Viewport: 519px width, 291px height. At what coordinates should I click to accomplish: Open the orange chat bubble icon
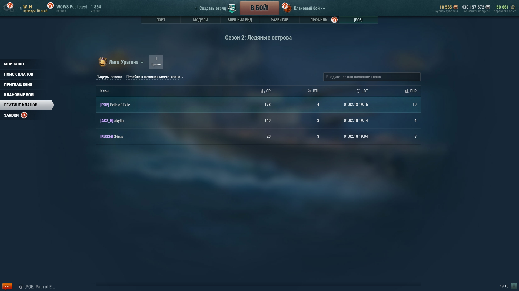[x=7, y=286]
